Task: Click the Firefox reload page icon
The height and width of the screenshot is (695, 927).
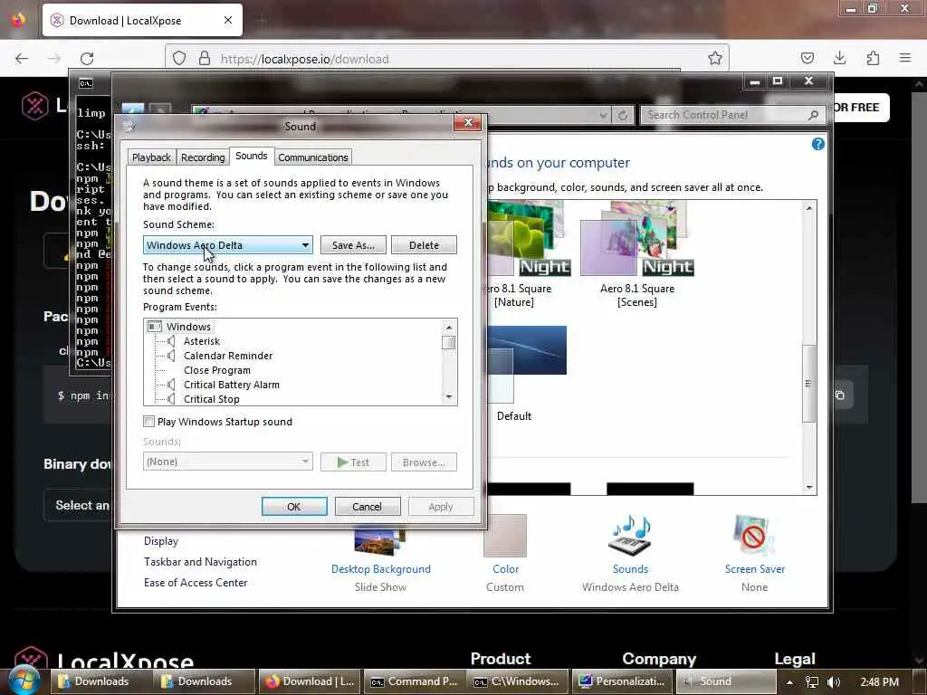Action: 87,59
